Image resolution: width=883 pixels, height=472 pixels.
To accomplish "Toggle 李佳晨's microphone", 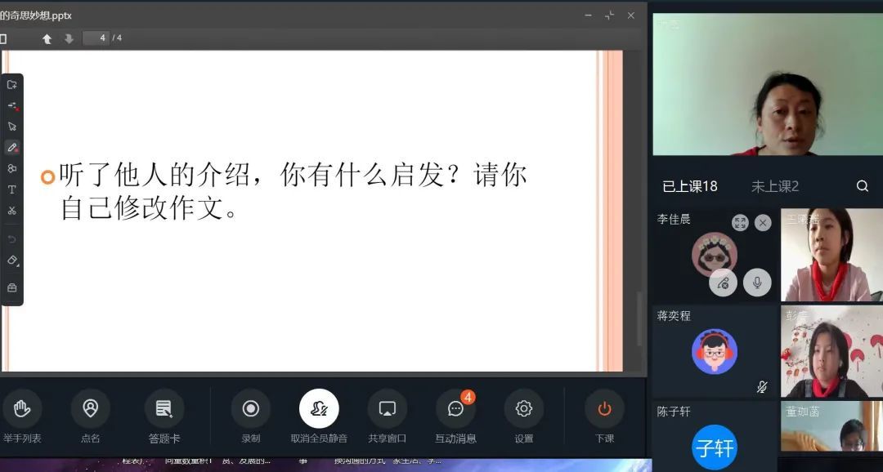I will 757,283.
